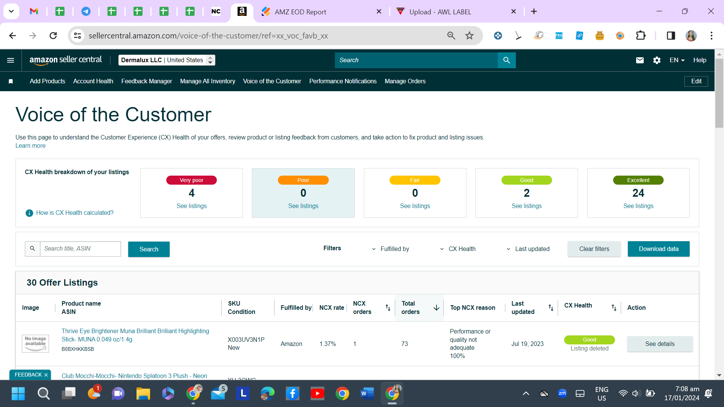This screenshot has width=724, height=407.
Task: See details for Thrive Eye Brightener
Action: click(x=660, y=344)
